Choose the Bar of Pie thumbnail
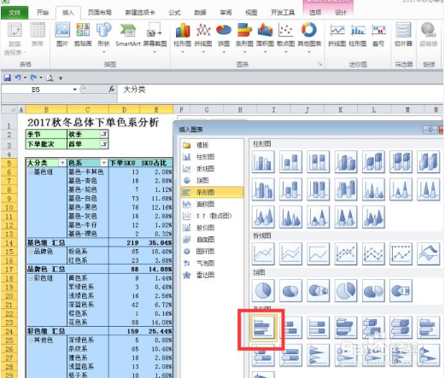Screen dimensions: 445x378 (x=401, y=290)
